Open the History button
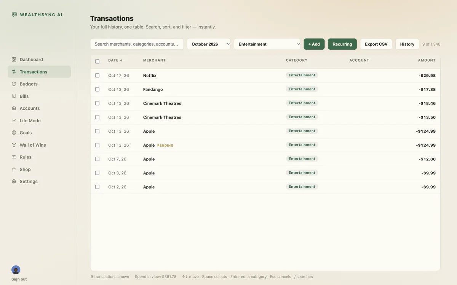Screen dimensions: 457x285 407,44
